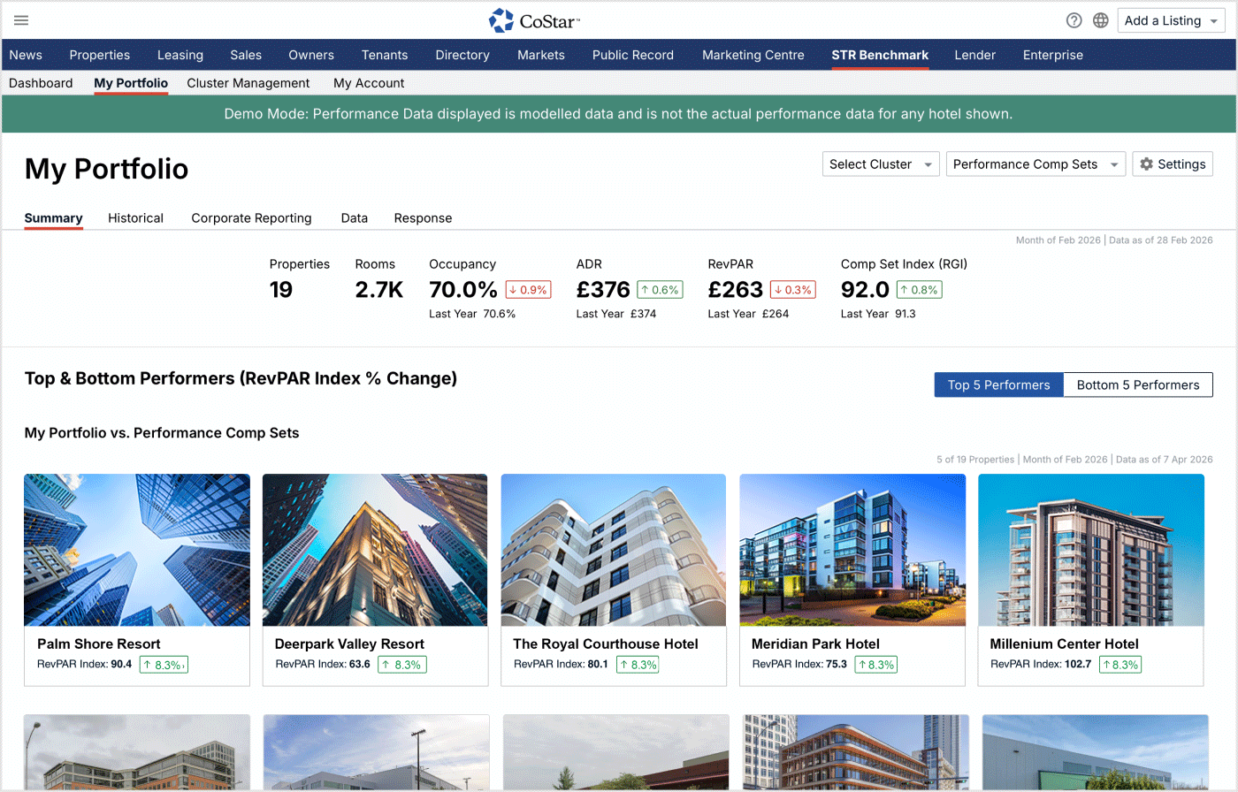
Task: Click the Millenium Center Hotel image
Action: (x=1090, y=550)
